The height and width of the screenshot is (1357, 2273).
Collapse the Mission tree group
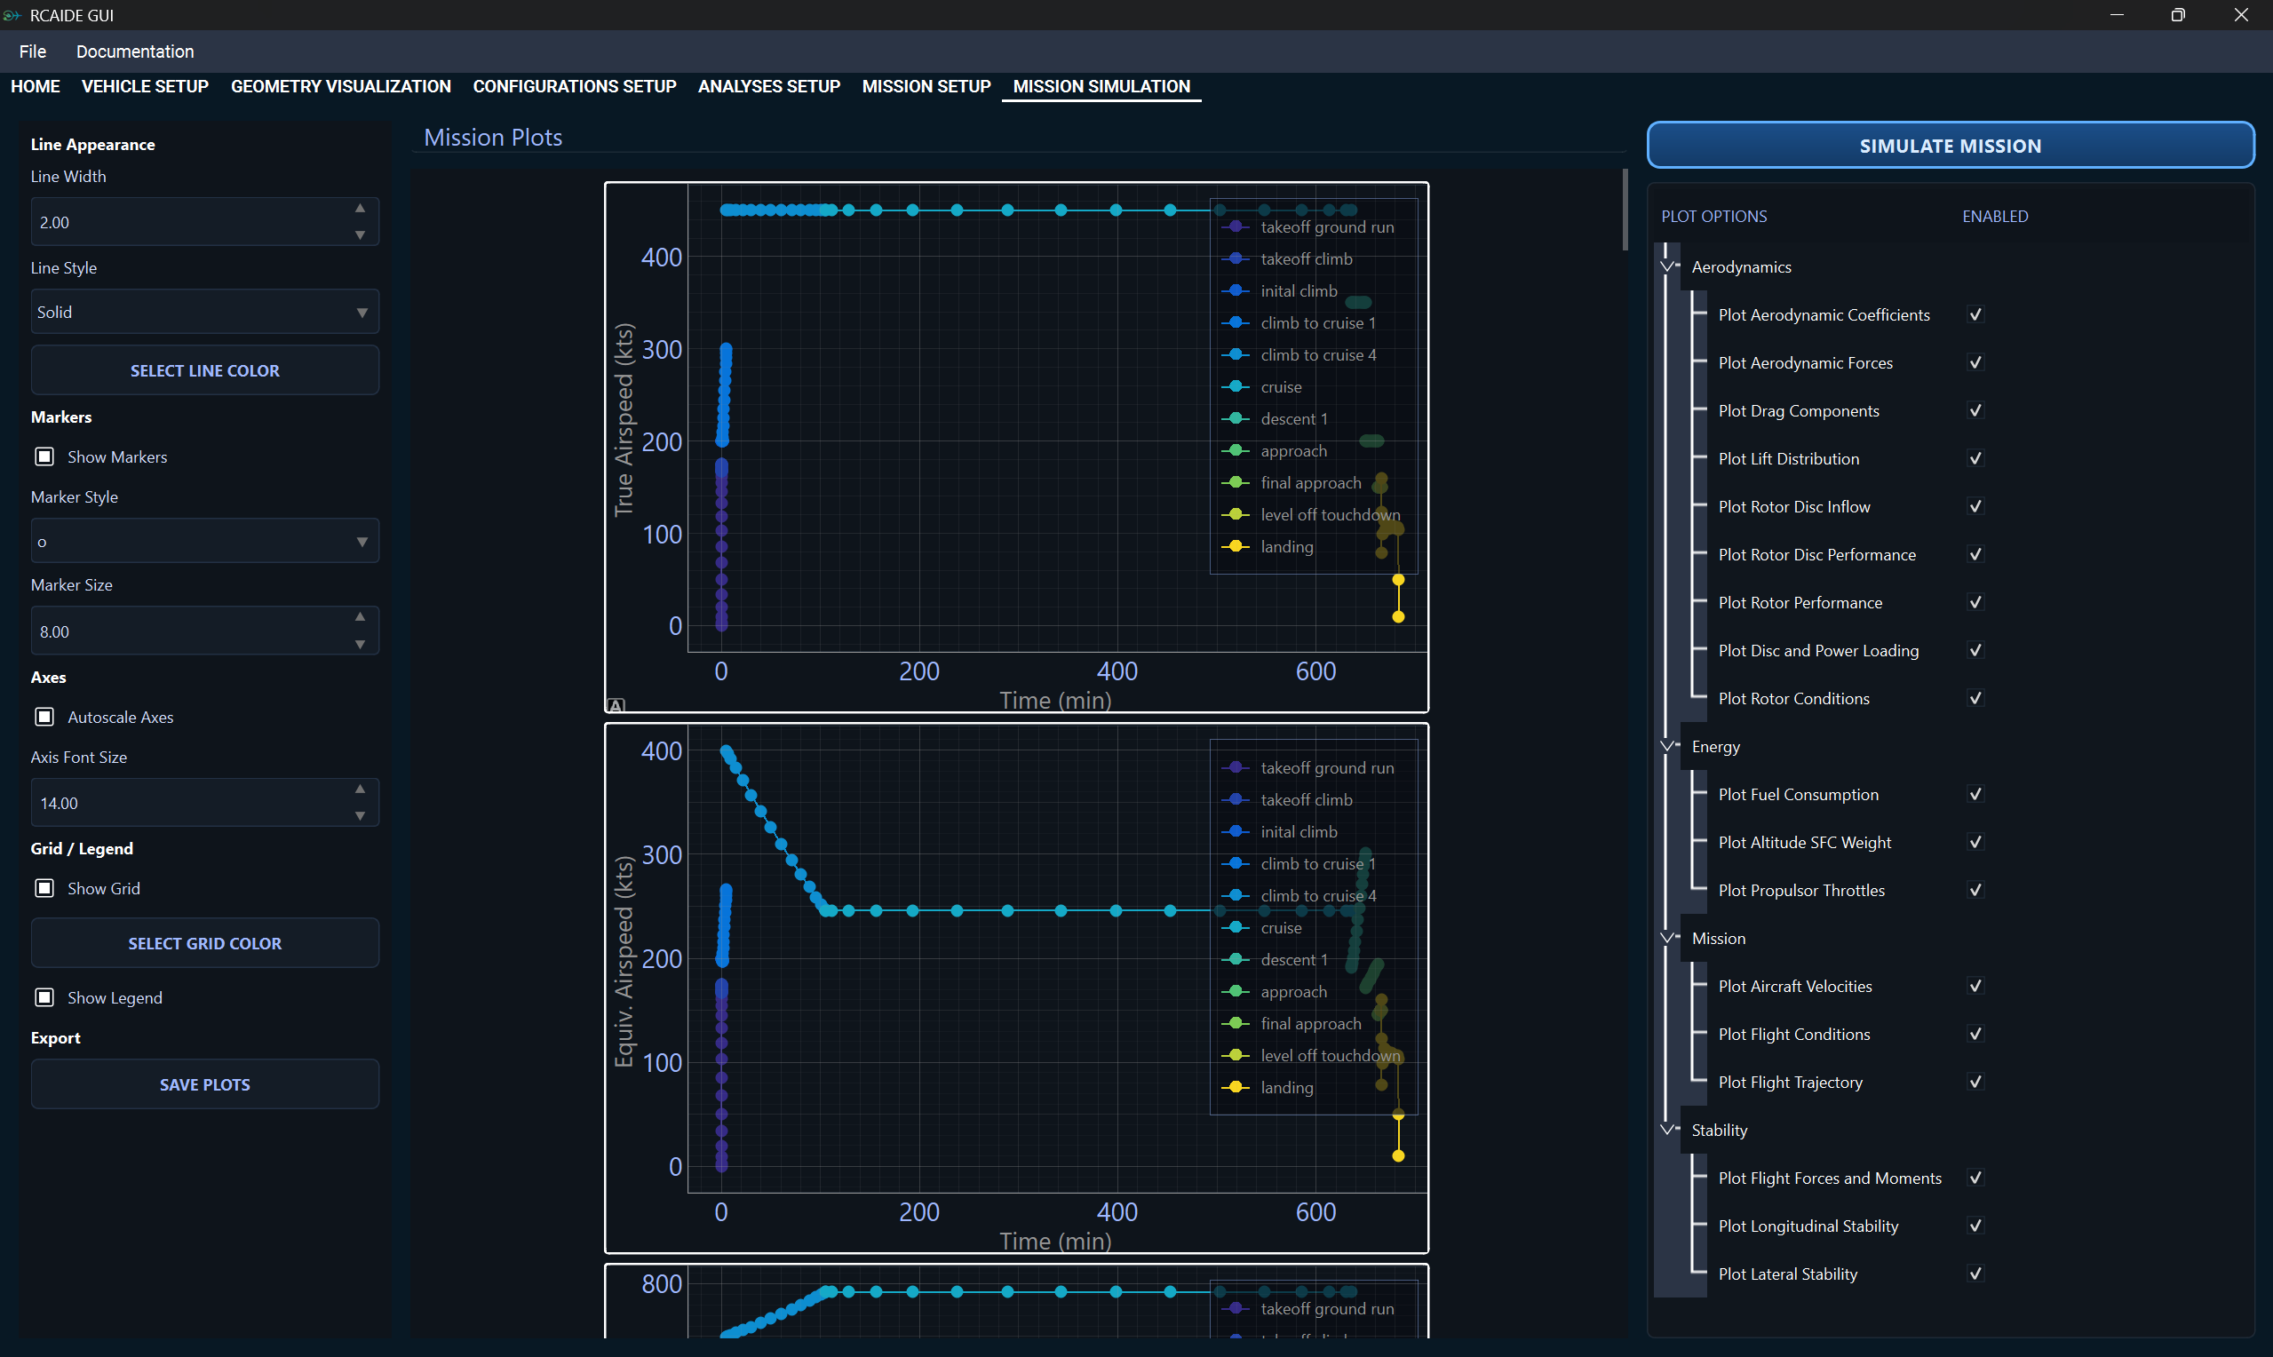click(1669, 938)
